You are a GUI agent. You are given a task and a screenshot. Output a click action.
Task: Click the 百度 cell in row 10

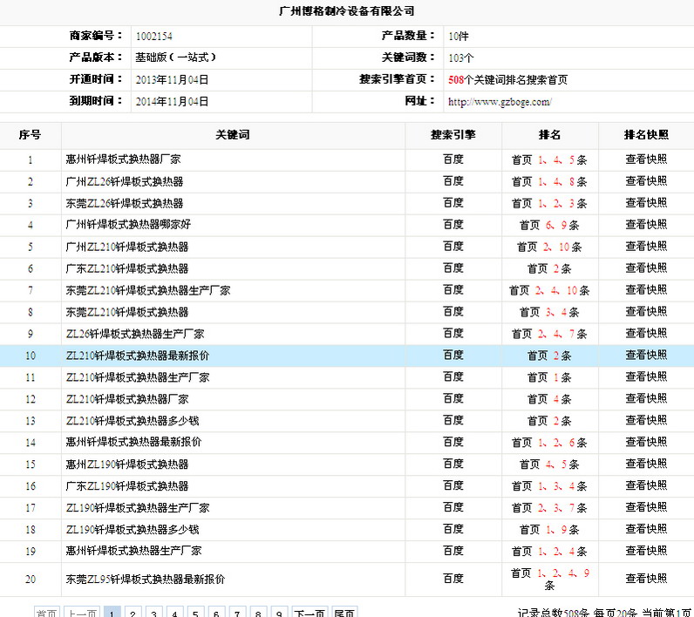(x=453, y=356)
